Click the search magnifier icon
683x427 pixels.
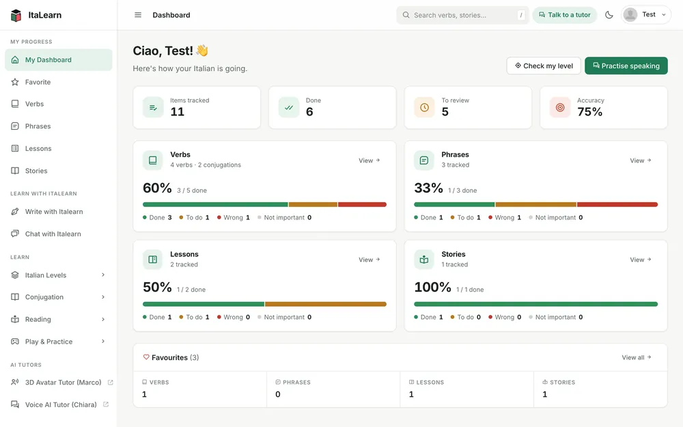[x=406, y=15]
